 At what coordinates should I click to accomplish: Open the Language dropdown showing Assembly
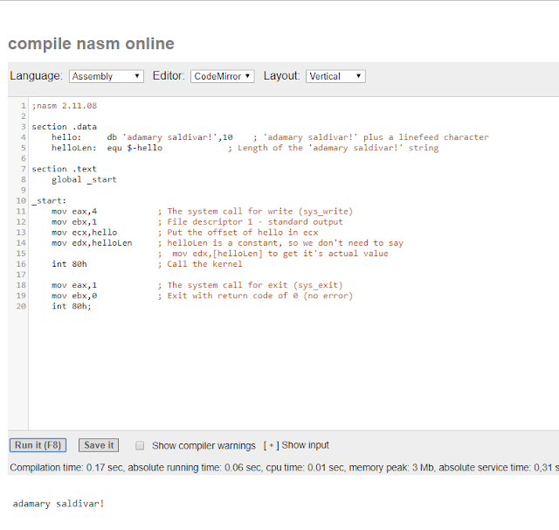coord(107,76)
